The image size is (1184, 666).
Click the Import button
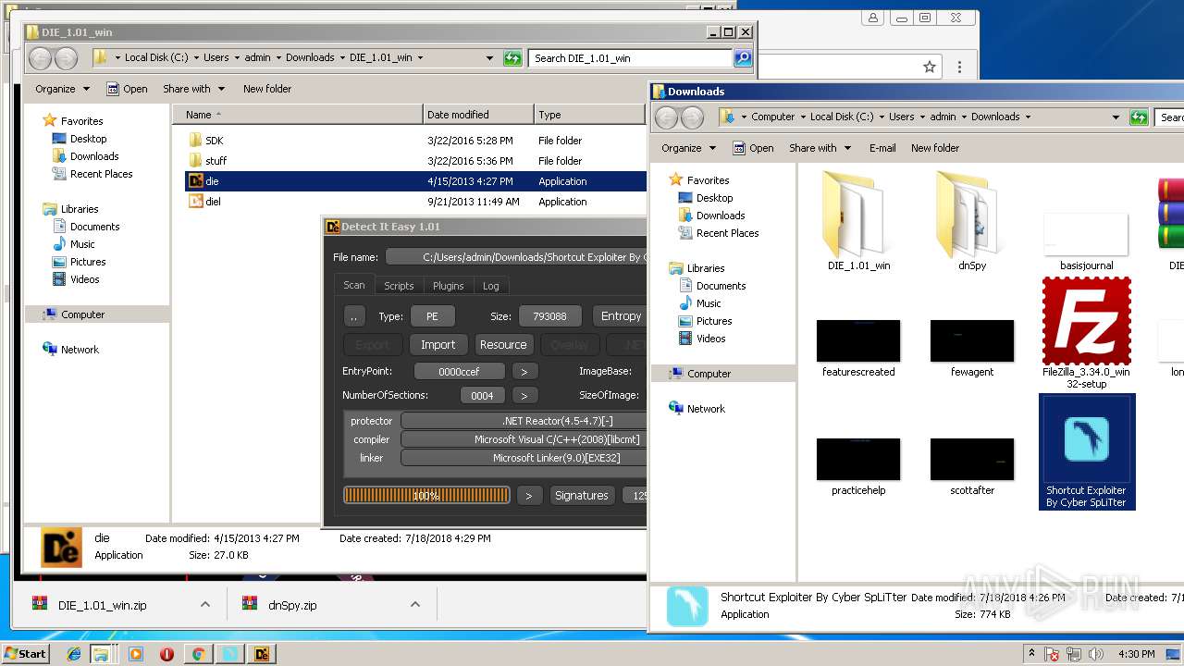[438, 344]
